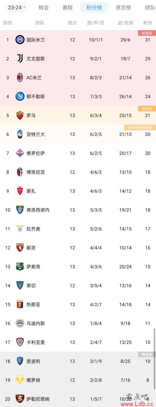Tap the Lazio eagle logo
Image resolution: width=156 pixels, height=407 pixels.
pos(20,229)
